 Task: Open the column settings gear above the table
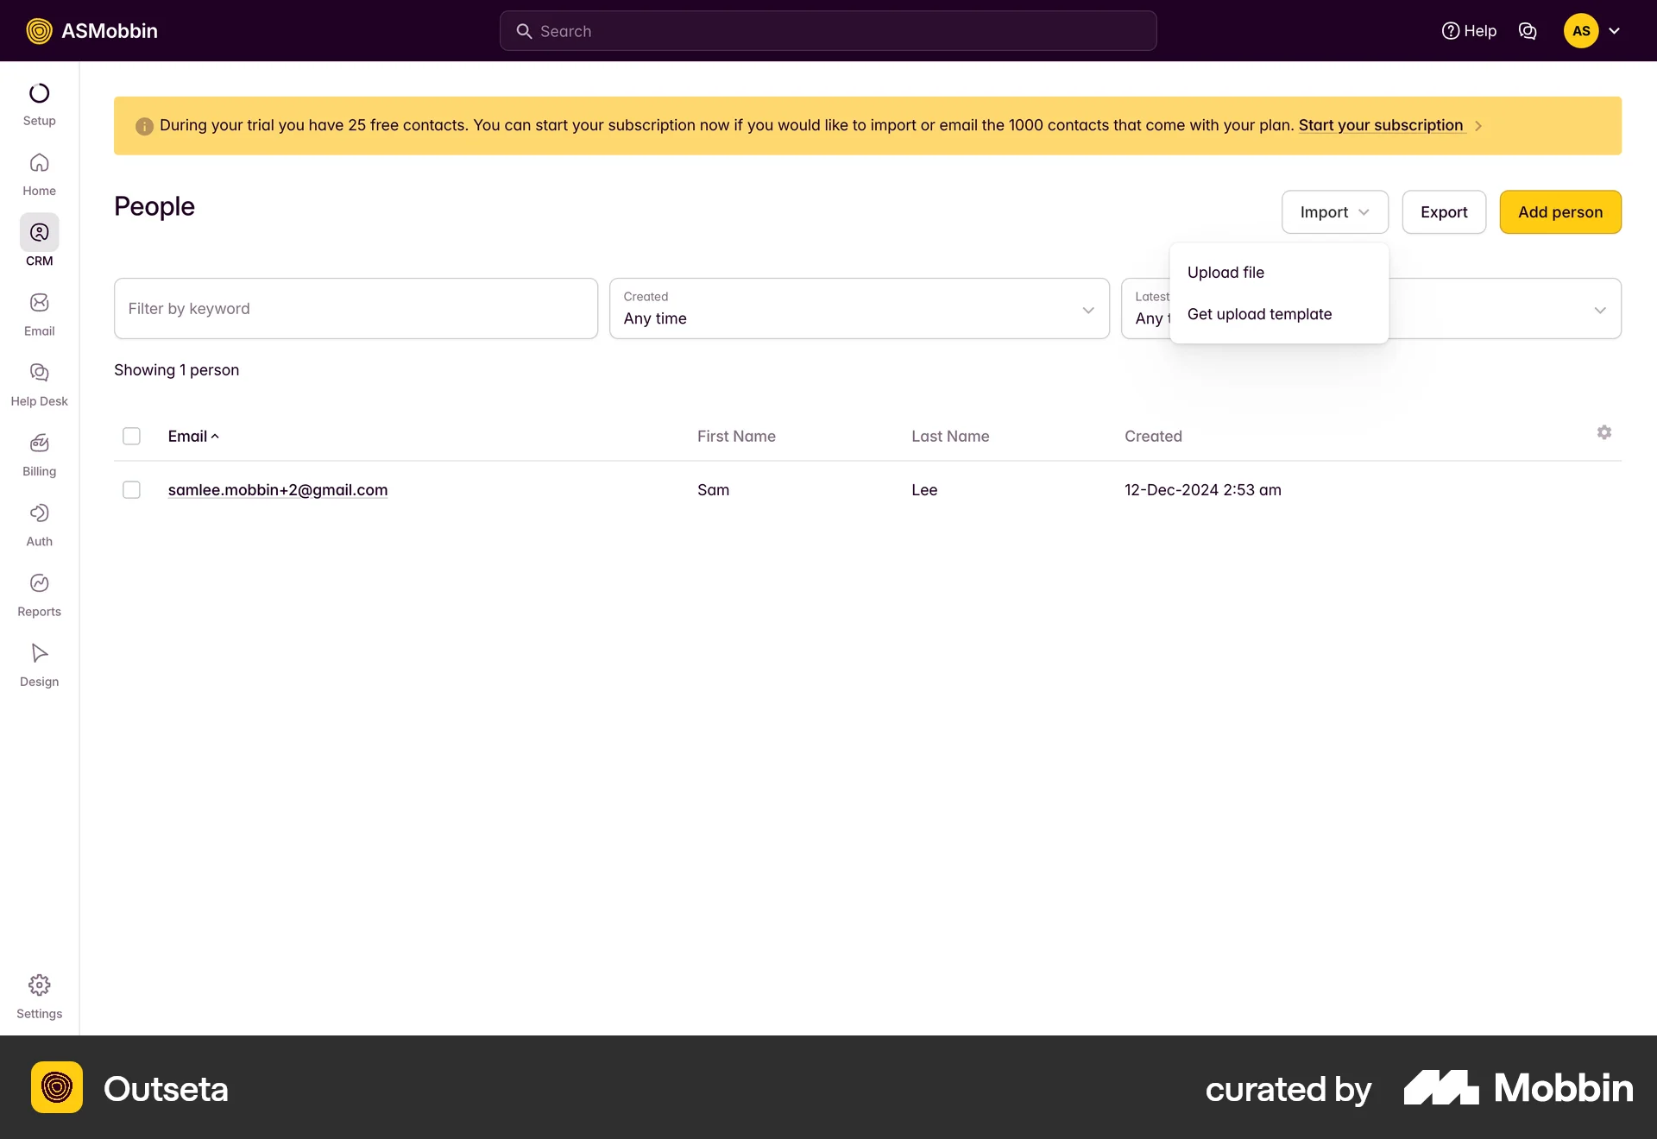pyautogui.click(x=1603, y=432)
